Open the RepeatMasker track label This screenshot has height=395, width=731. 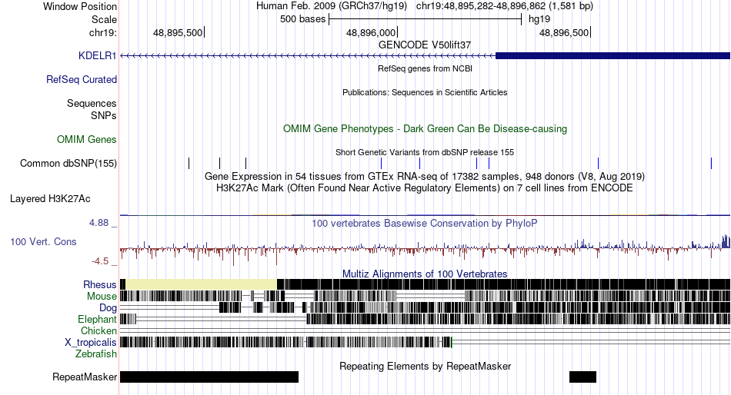click(x=85, y=377)
